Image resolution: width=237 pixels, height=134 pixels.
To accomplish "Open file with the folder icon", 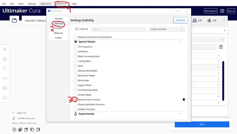I will pos(14,20).
